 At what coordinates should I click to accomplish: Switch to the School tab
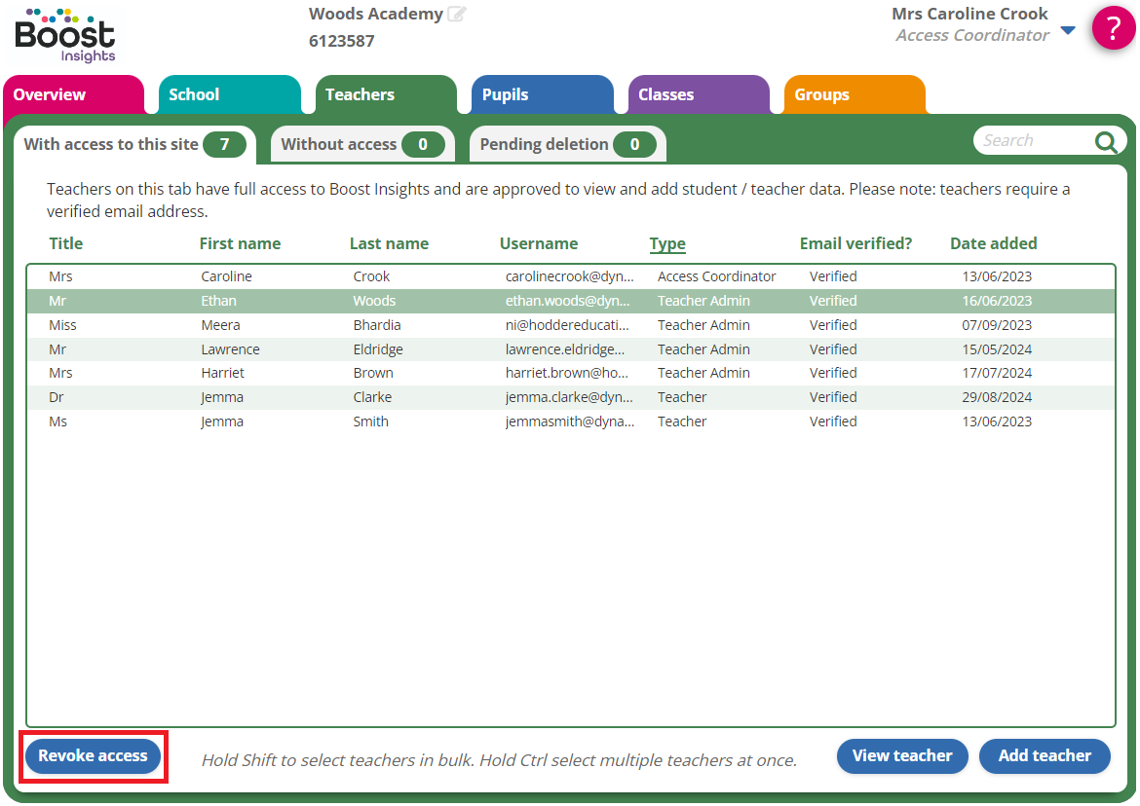(194, 95)
